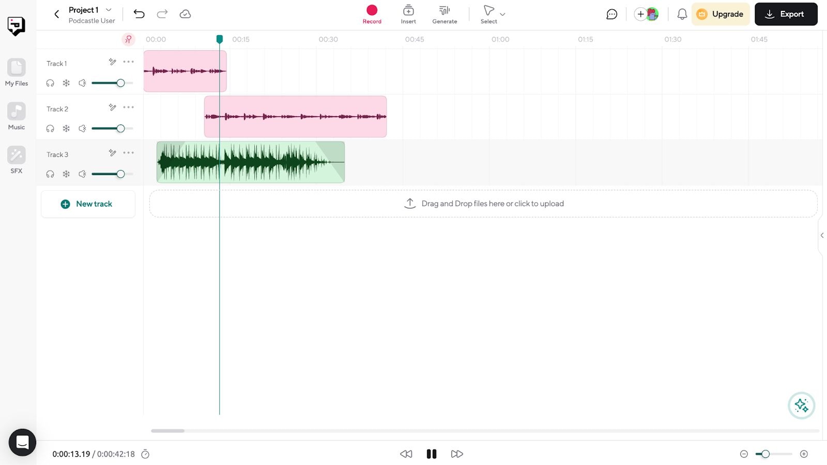
Task: Open the Select tool dropdown arrow
Action: coord(502,14)
